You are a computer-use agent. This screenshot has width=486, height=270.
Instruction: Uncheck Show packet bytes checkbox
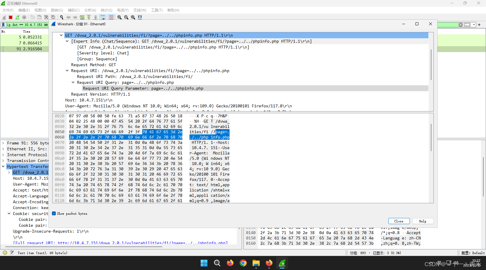click(54, 214)
